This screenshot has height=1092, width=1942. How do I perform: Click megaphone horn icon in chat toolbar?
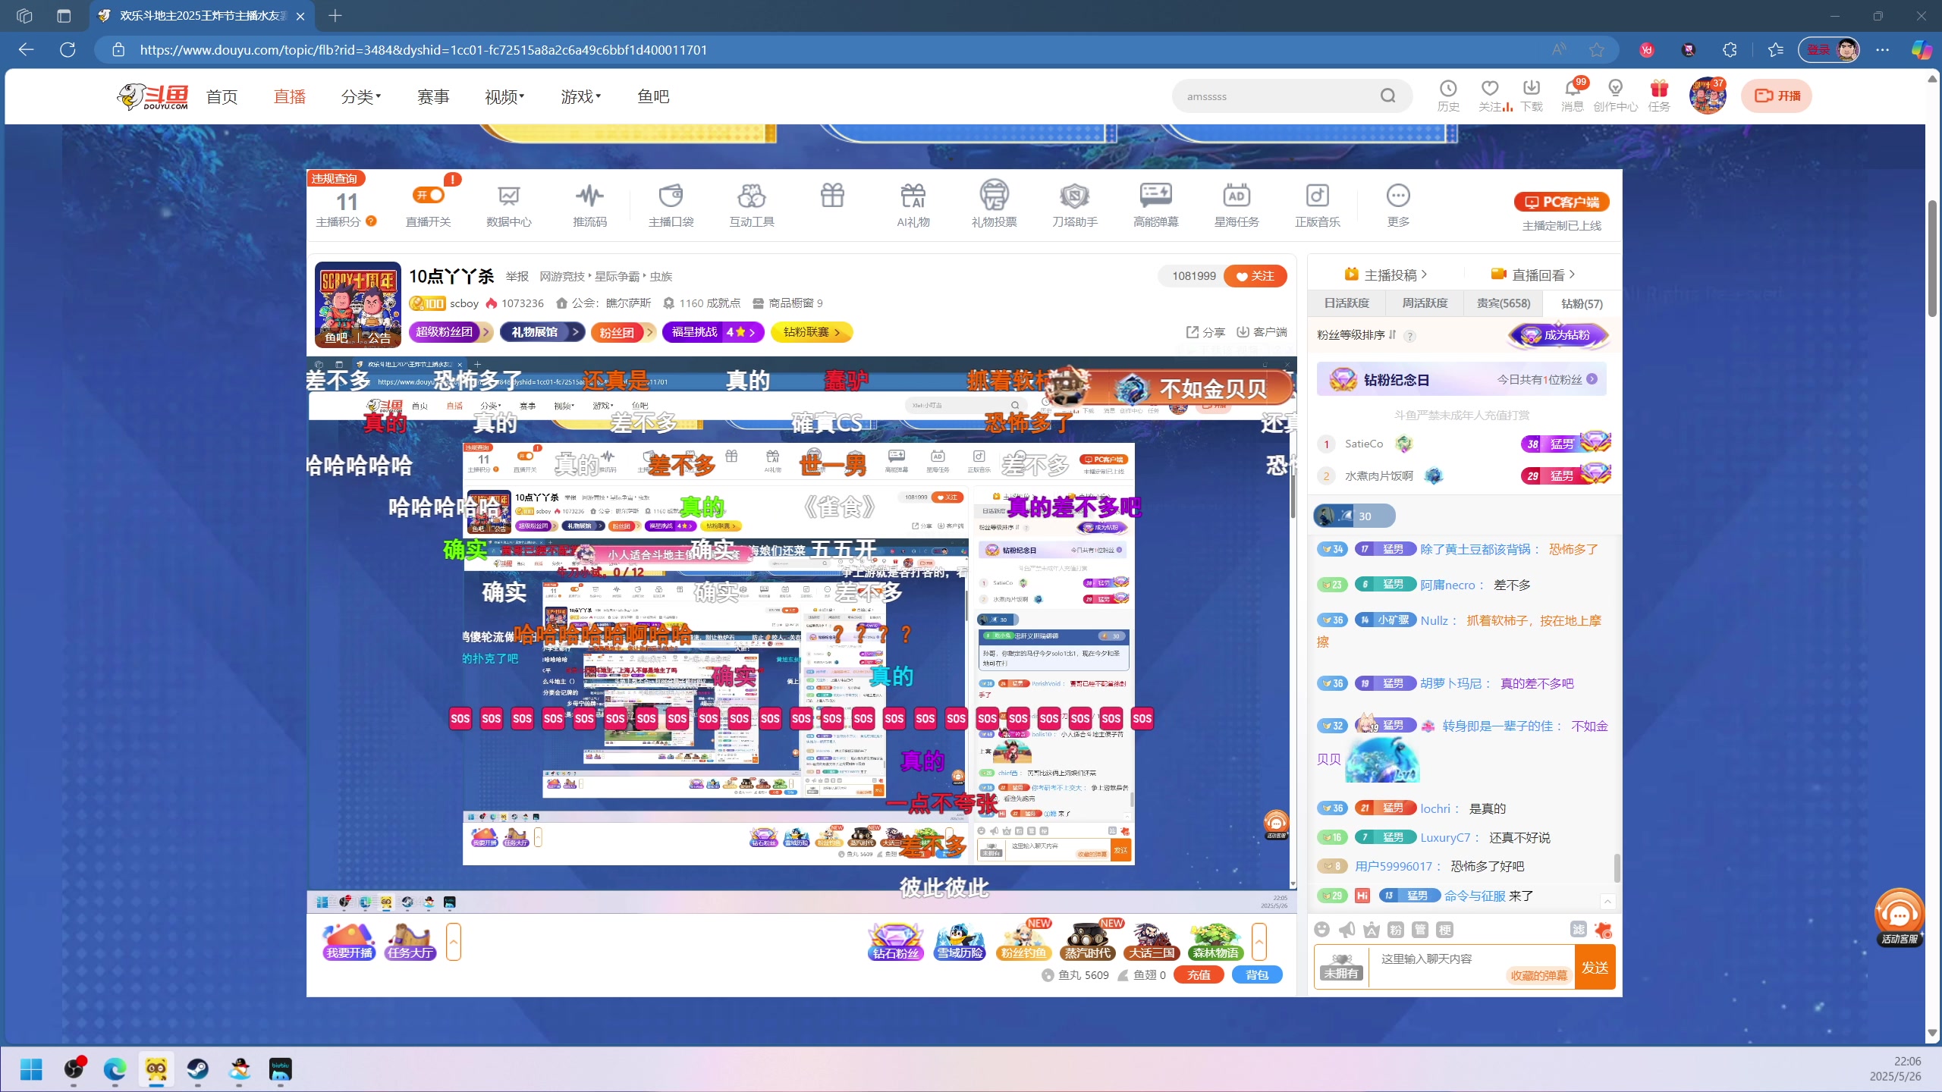coord(1347,930)
